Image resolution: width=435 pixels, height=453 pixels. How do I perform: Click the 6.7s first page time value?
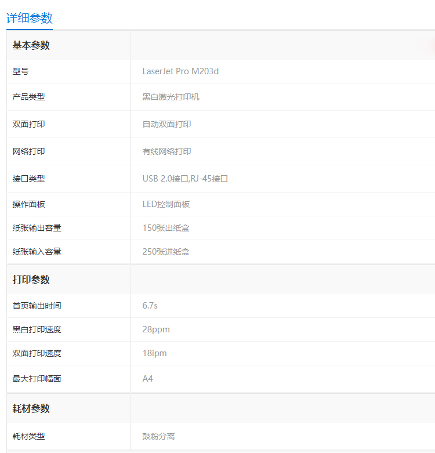point(150,306)
